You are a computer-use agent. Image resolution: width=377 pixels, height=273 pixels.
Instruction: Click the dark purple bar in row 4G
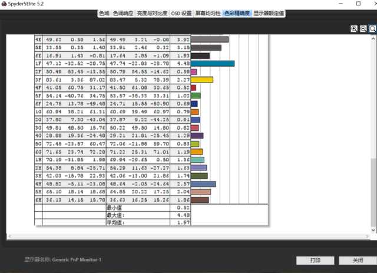pyautogui.click(x=197, y=136)
